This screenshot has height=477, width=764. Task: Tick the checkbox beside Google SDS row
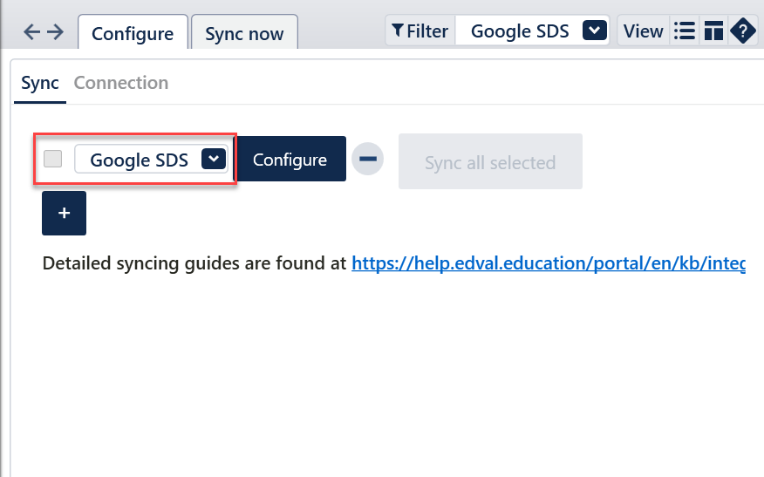(x=53, y=159)
